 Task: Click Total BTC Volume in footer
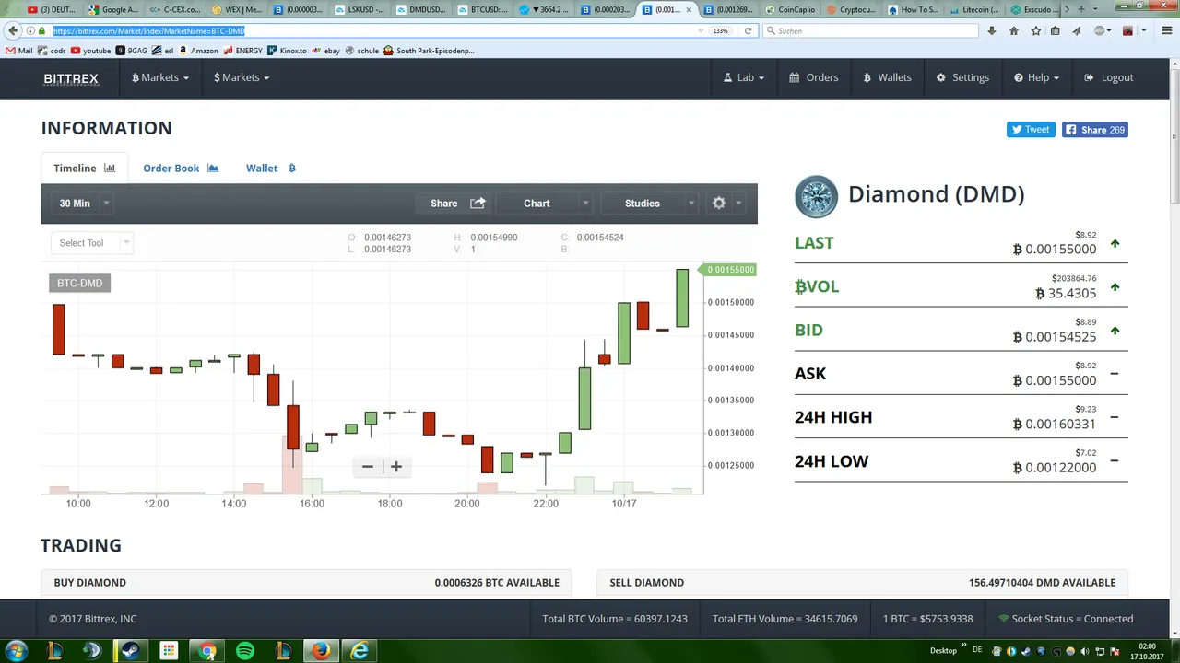[x=615, y=619]
